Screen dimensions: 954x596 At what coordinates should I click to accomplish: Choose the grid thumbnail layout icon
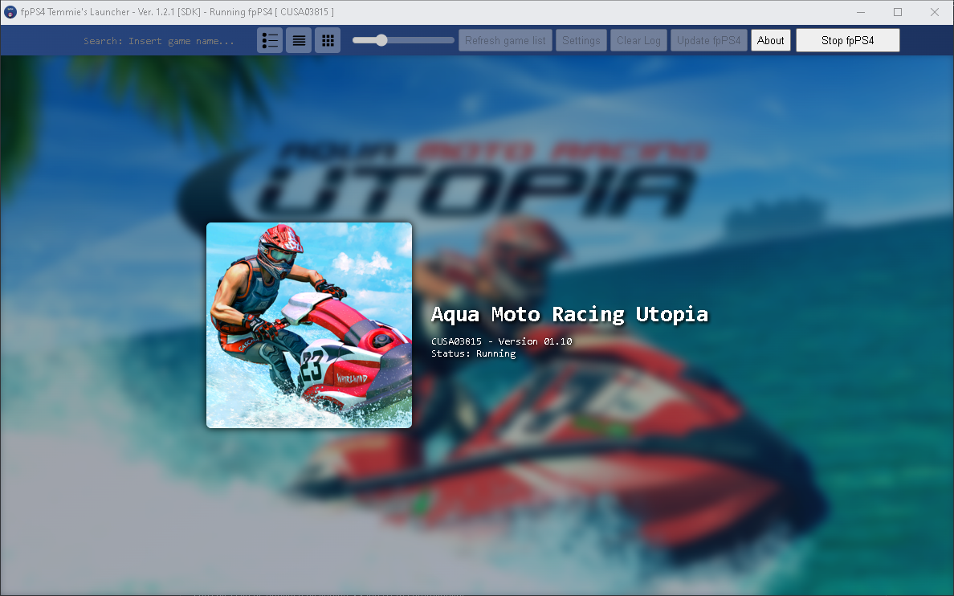click(328, 39)
